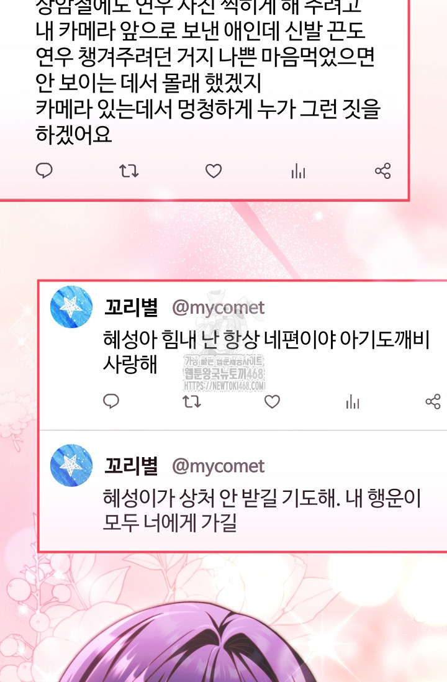Open the post text '혜성아 힘내 난 항상 네편이야'

(x=219, y=339)
